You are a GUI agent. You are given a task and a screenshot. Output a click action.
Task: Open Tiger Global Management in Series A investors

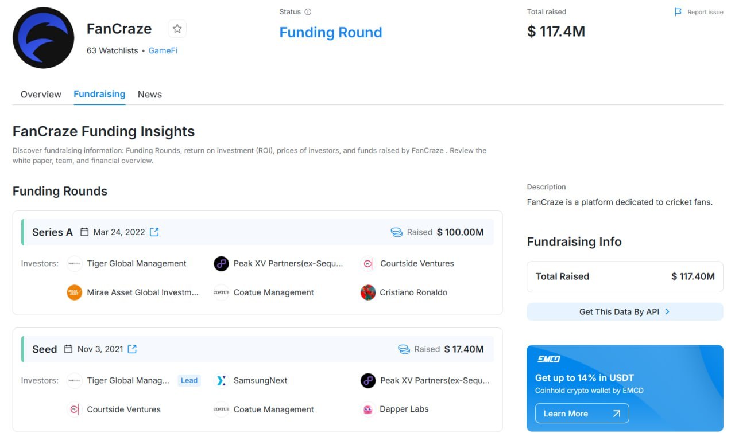pos(137,264)
